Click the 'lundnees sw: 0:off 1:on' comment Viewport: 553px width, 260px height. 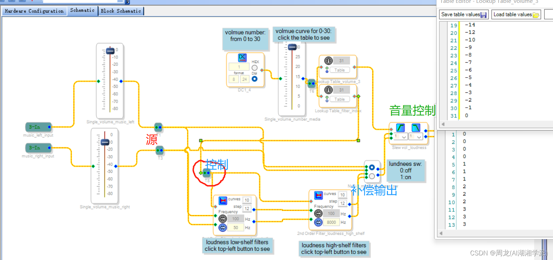405,170
